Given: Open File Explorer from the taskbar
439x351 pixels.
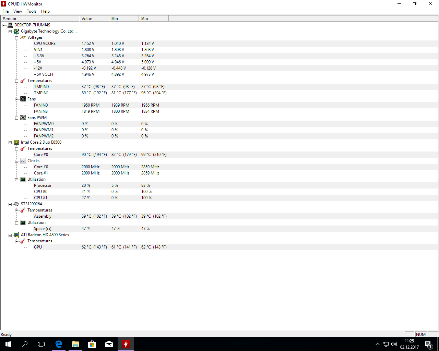Looking at the screenshot, I should click(x=75, y=344).
